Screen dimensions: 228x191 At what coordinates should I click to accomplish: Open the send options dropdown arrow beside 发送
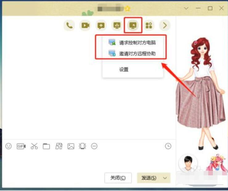click(x=166, y=178)
